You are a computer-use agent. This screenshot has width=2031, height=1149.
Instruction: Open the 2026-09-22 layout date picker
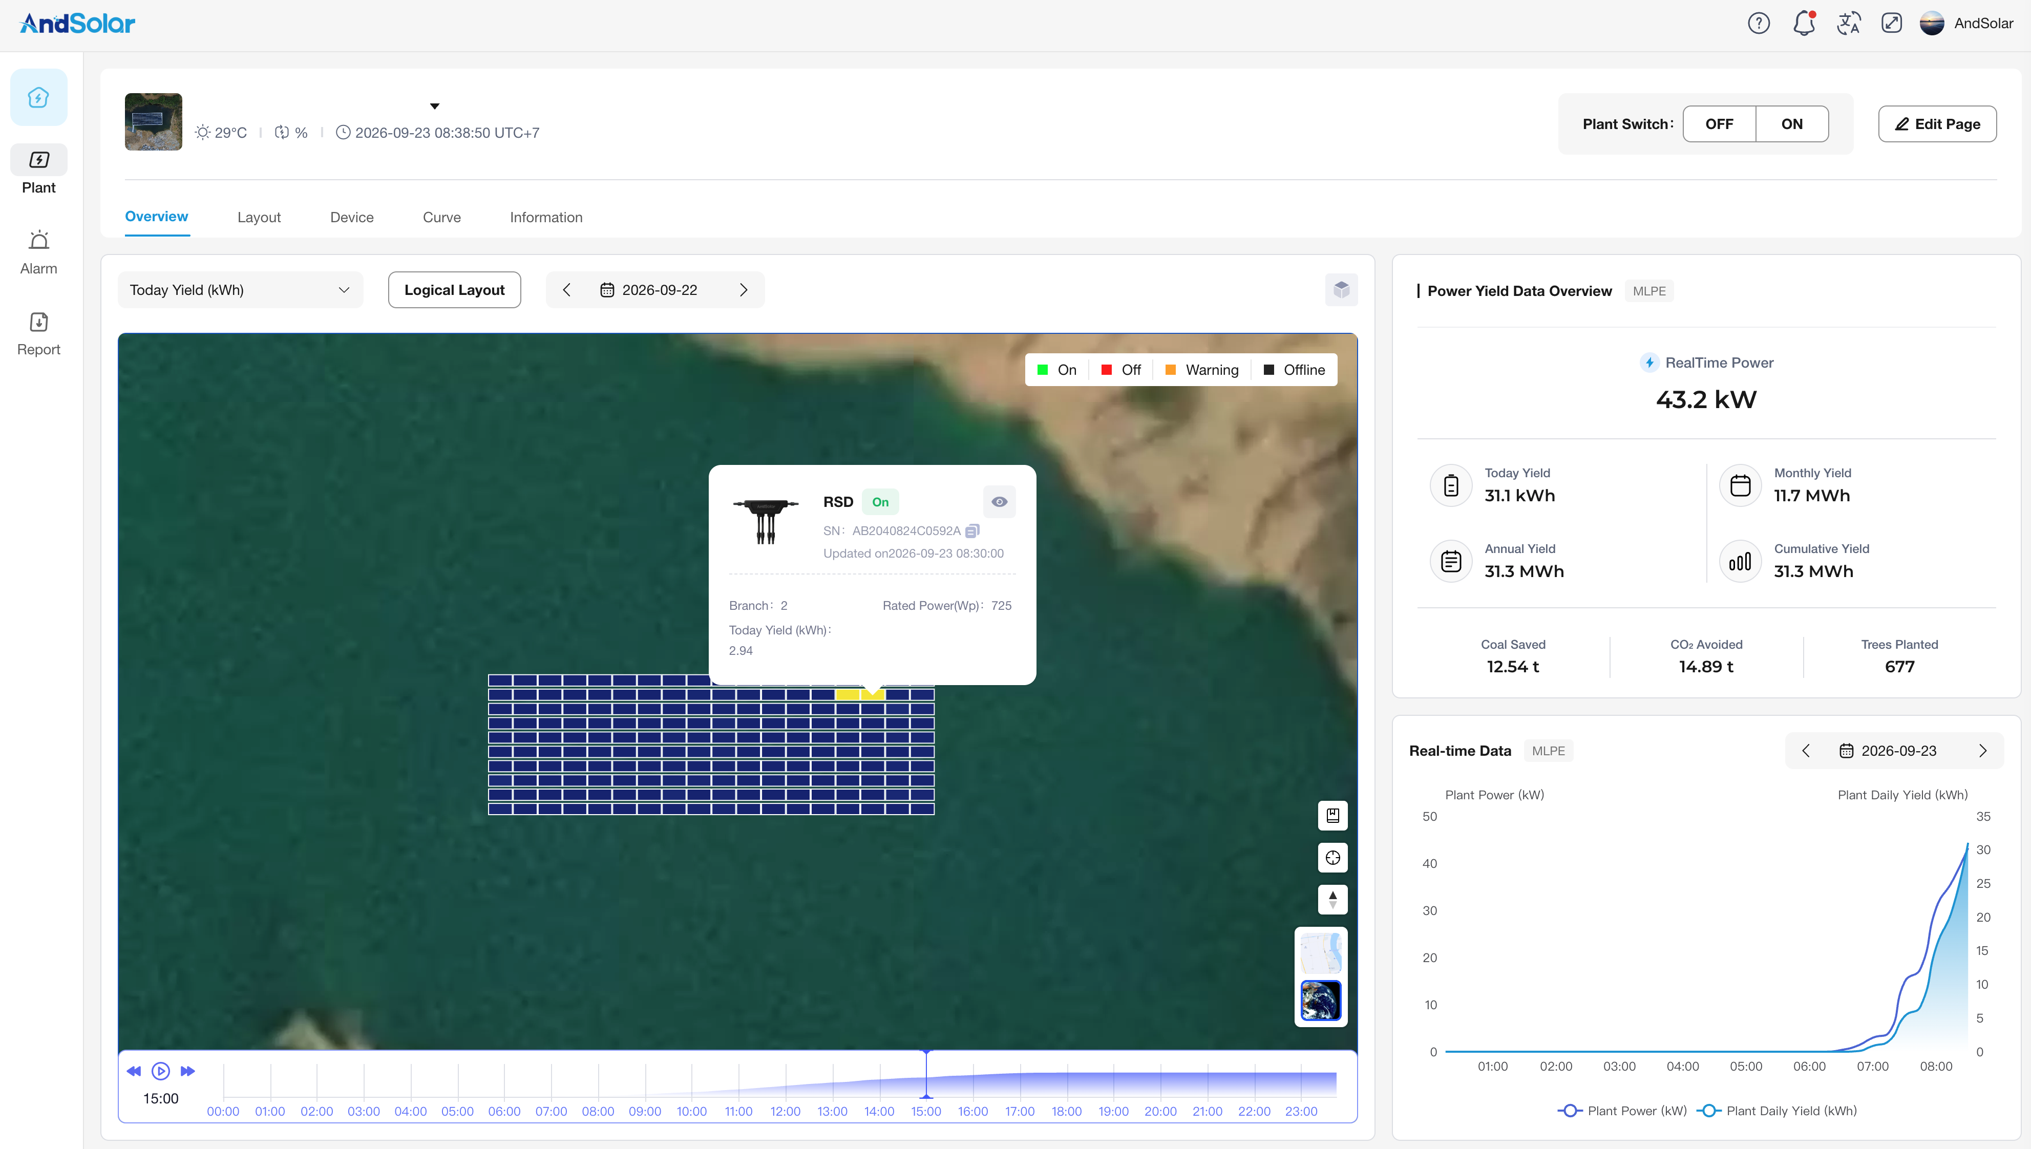point(649,290)
